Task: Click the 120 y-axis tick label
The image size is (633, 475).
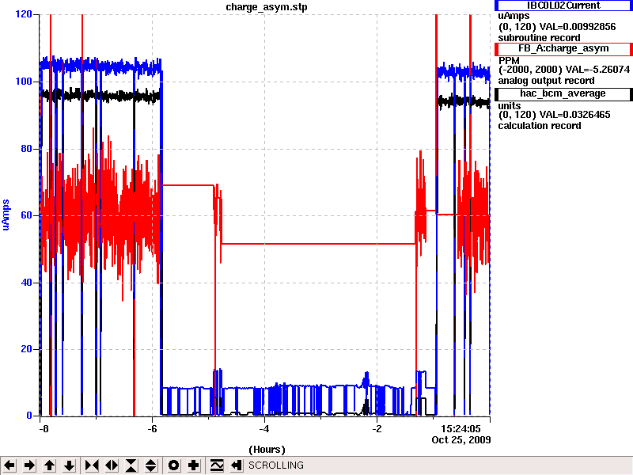Action: 24,14
